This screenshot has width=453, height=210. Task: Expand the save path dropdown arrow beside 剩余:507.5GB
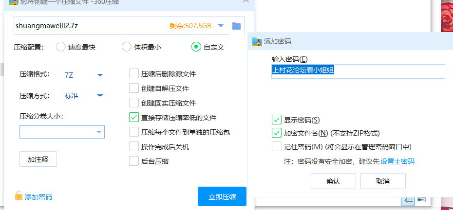(221, 26)
